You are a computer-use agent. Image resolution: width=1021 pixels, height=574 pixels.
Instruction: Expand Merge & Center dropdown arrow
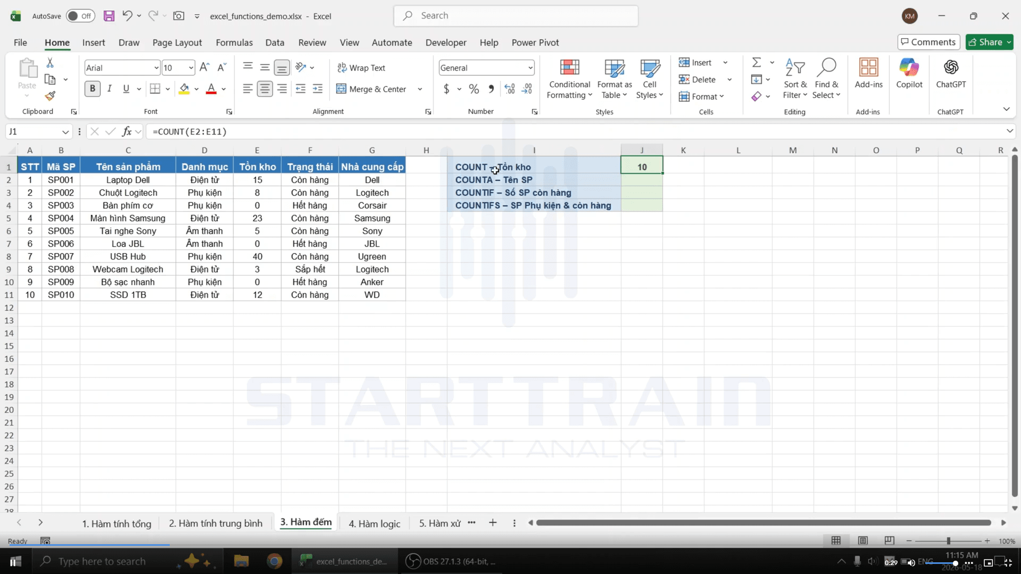[420, 89]
